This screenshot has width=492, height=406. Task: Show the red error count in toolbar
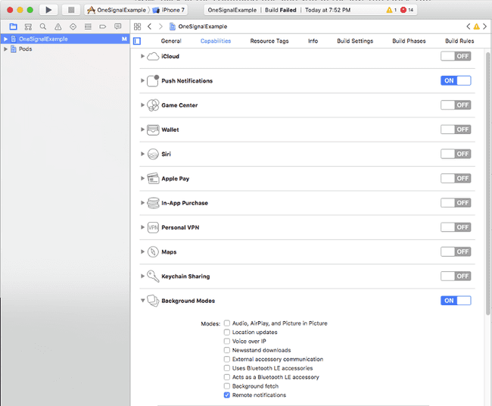(x=407, y=10)
